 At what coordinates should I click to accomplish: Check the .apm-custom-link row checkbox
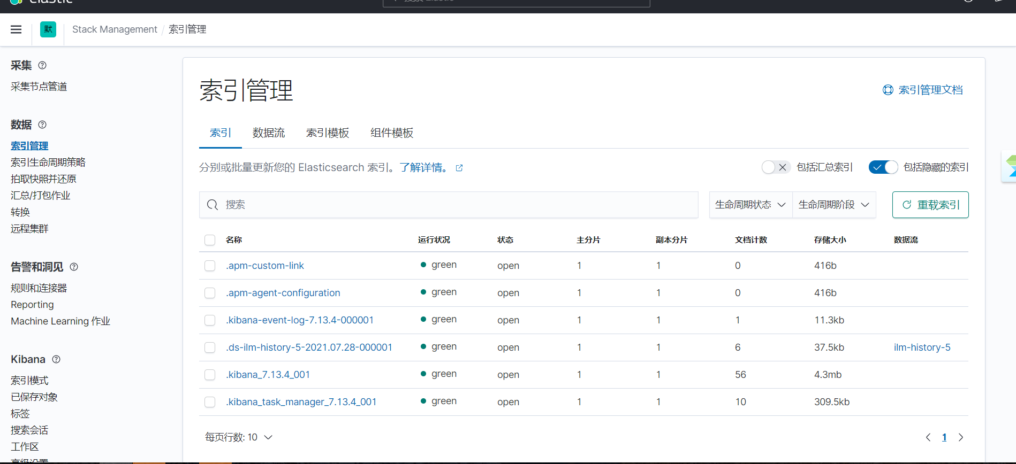210,266
